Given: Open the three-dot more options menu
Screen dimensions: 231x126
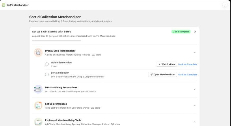Looking at the screenshot, I should tap(225, 5).
